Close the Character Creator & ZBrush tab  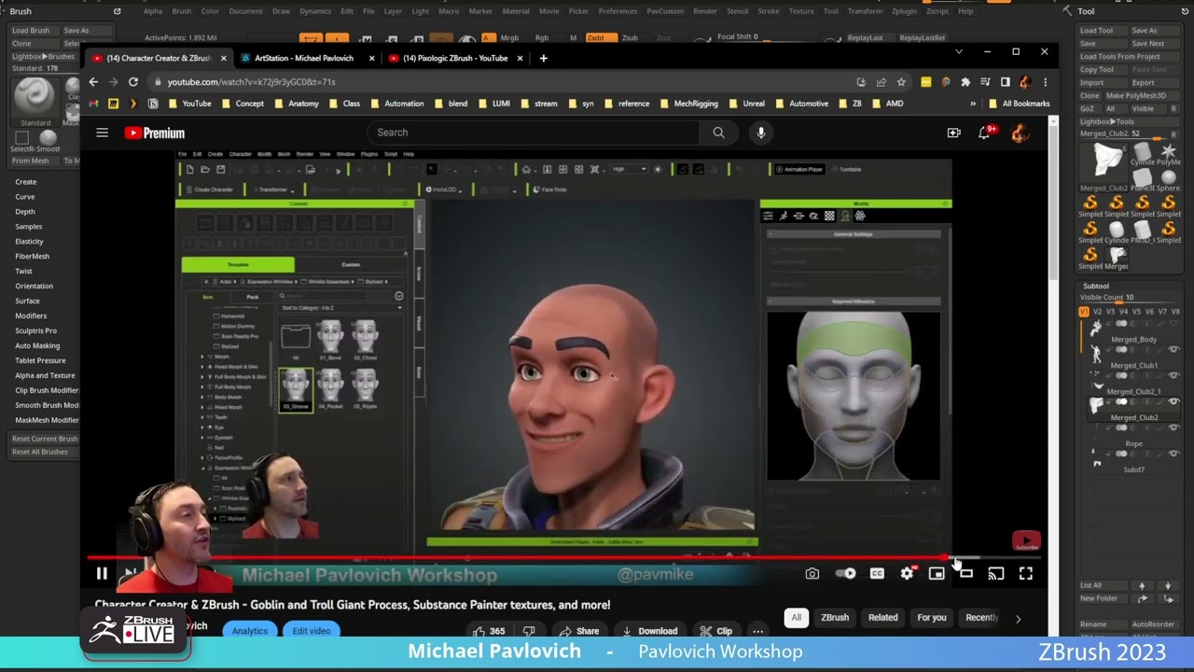pyautogui.click(x=223, y=58)
